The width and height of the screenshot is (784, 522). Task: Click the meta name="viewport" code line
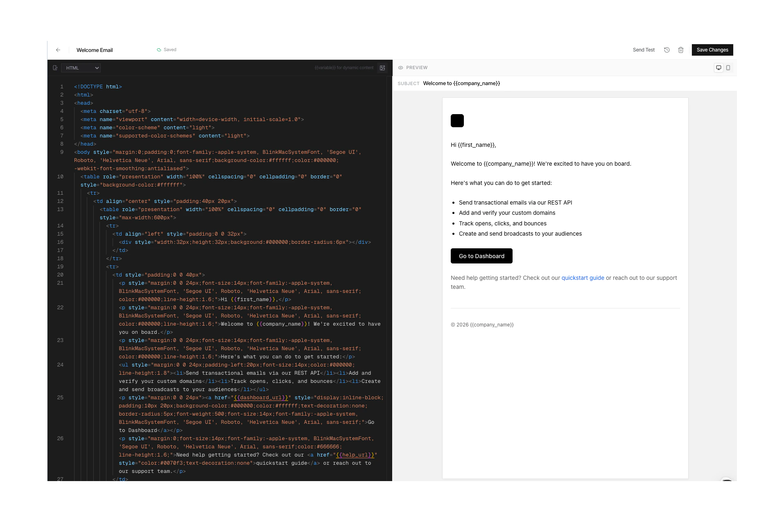click(192, 119)
